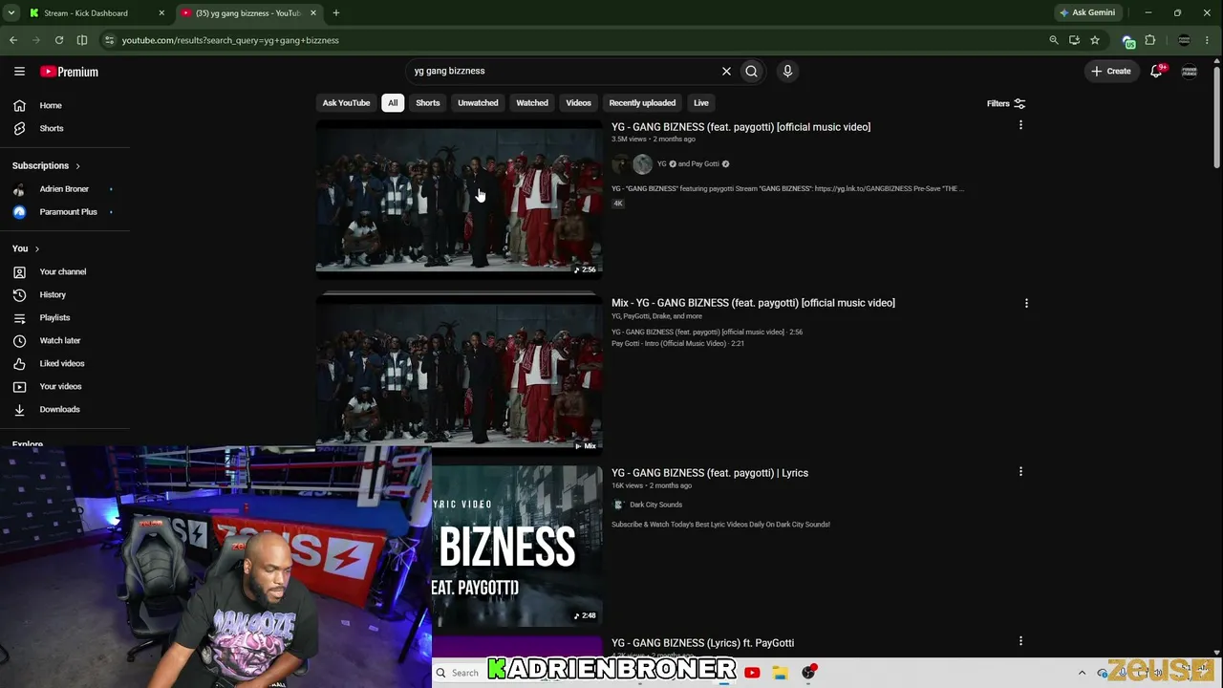Close the Stream - Kick Dashboard tab
The height and width of the screenshot is (688, 1223).
pyautogui.click(x=161, y=13)
